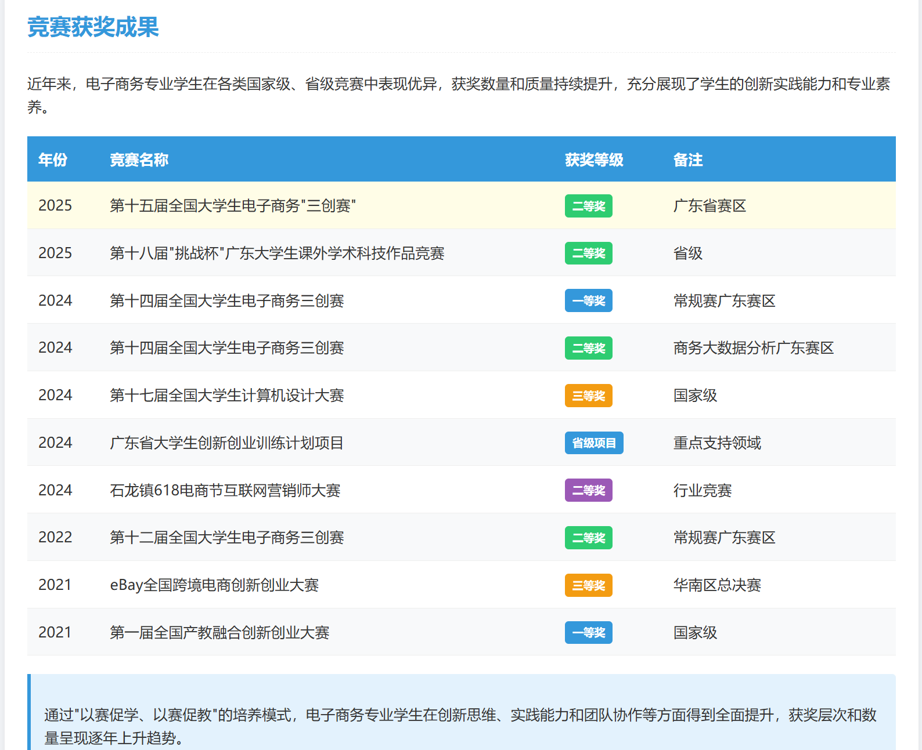Screen dimensions: 922x750
Task: Select the 第十二届全国大学生电子商务三创赛 row name
Action: (x=226, y=538)
